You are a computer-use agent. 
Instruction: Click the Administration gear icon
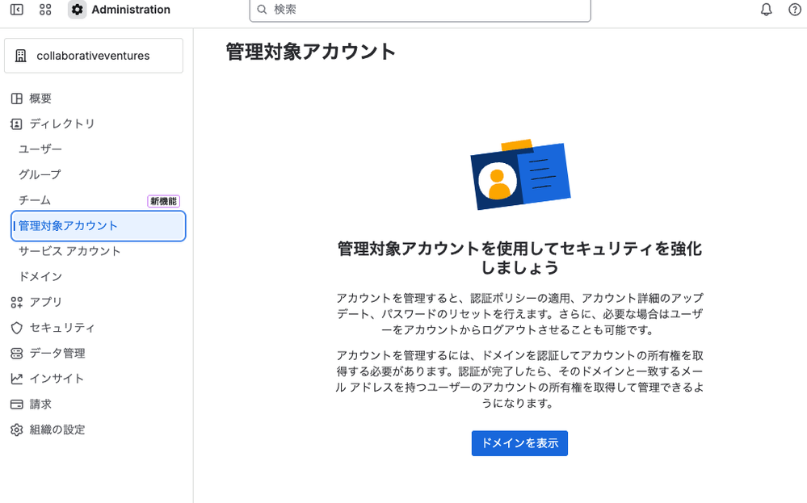pos(77,10)
